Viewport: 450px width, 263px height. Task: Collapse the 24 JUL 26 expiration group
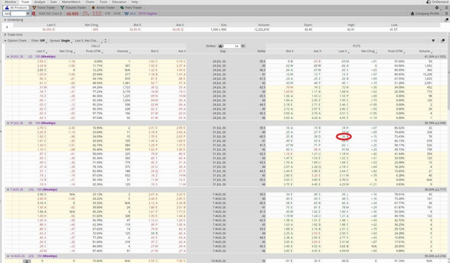[8, 57]
